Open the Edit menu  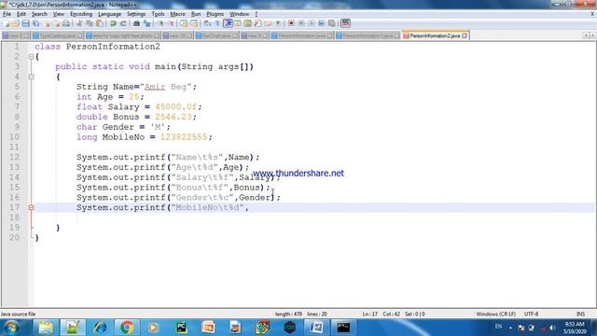pyautogui.click(x=21, y=14)
